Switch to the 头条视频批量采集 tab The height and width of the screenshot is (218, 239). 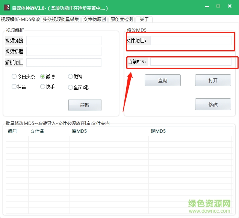tap(61, 20)
